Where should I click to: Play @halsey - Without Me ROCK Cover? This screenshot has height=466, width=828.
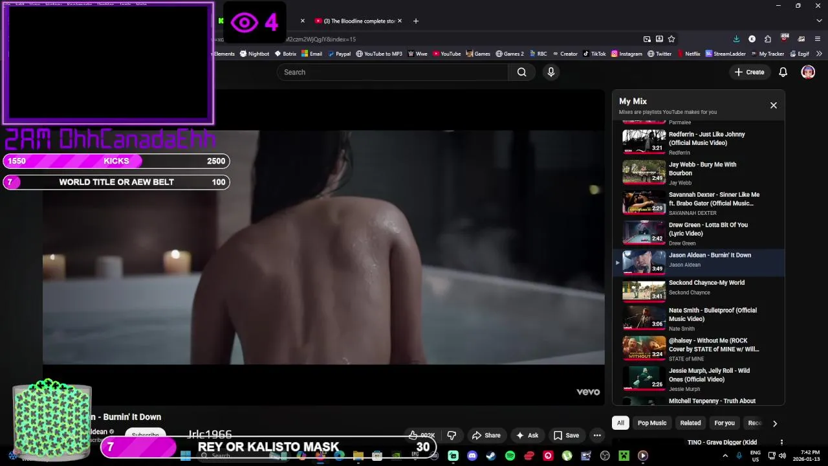[698, 349]
